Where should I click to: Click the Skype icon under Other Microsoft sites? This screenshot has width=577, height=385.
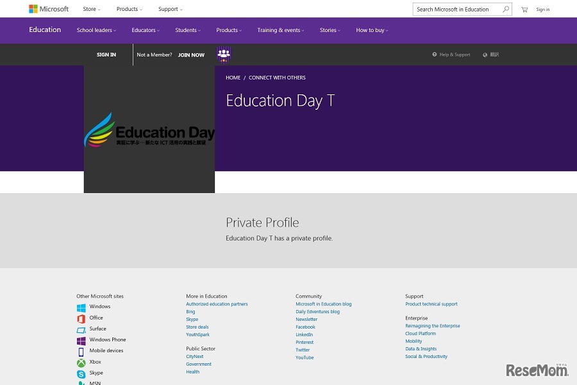(81, 373)
